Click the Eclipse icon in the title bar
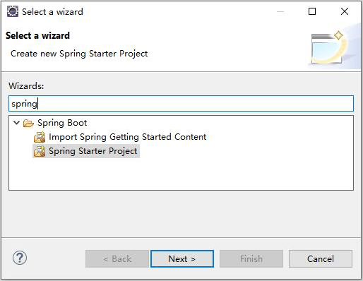 click(x=13, y=11)
